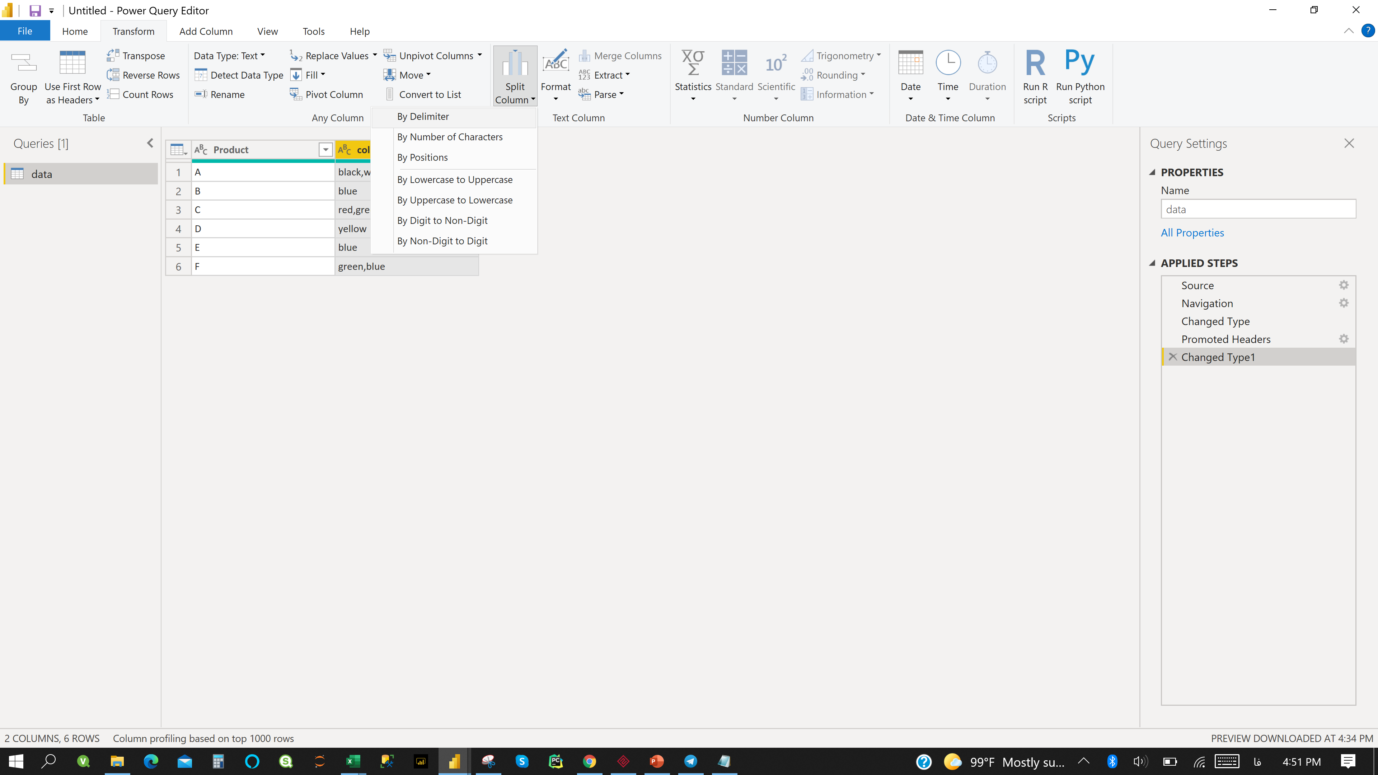Open Source step settings gear
Screen dimensions: 1378x775
pos(1343,285)
